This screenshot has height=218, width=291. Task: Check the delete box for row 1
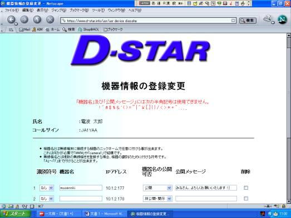click(246, 187)
